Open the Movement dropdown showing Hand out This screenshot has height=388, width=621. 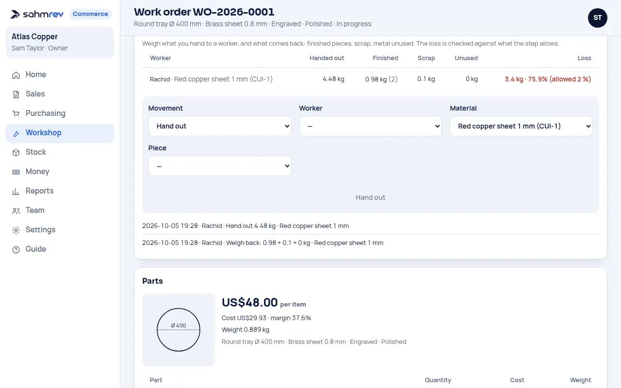(x=220, y=126)
